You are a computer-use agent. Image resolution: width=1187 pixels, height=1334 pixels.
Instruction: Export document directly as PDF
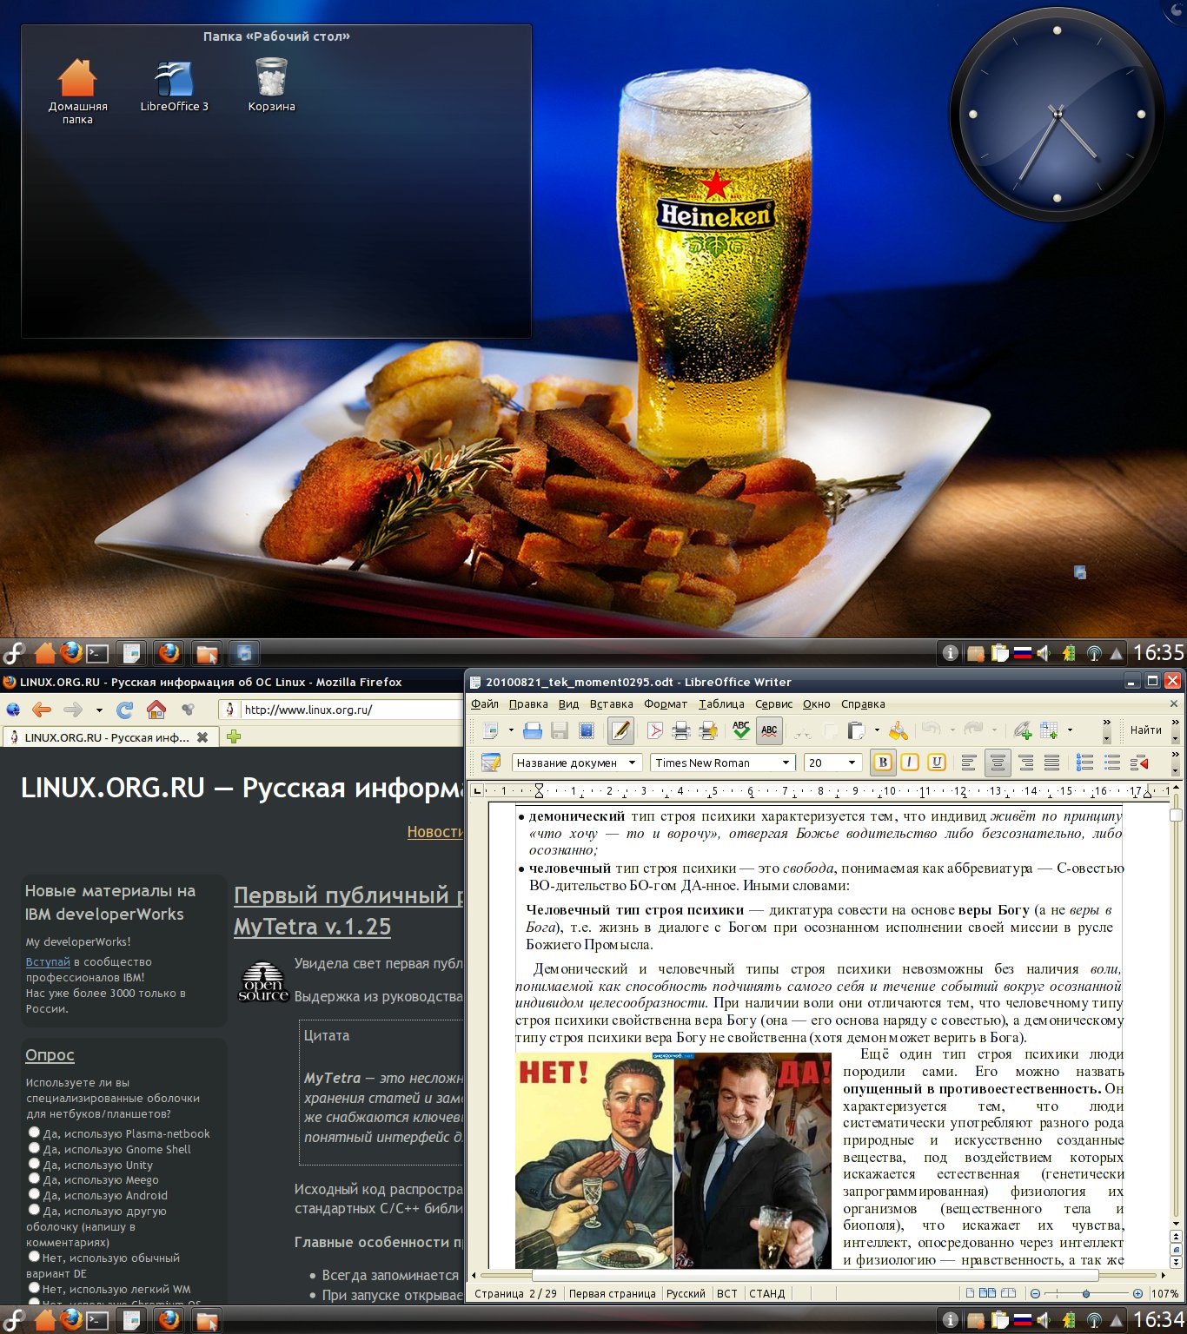pos(654,731)
